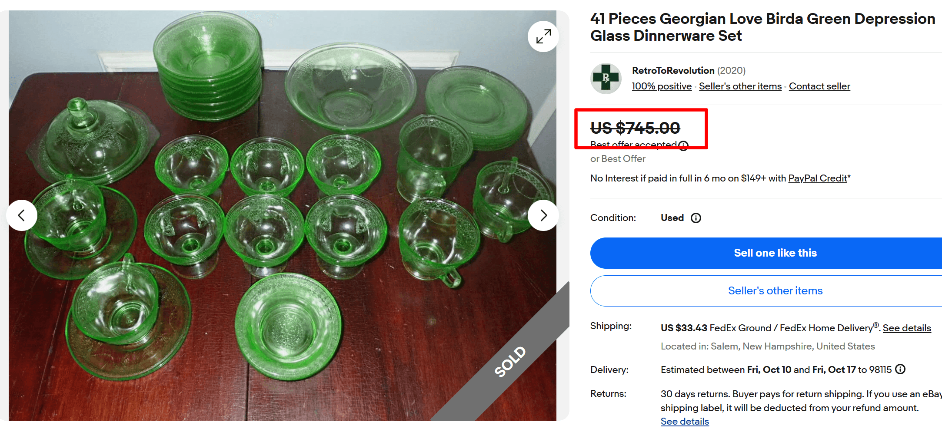
Task: Click the info icon beside Best offer accepted
Action: tap(684, 145)
